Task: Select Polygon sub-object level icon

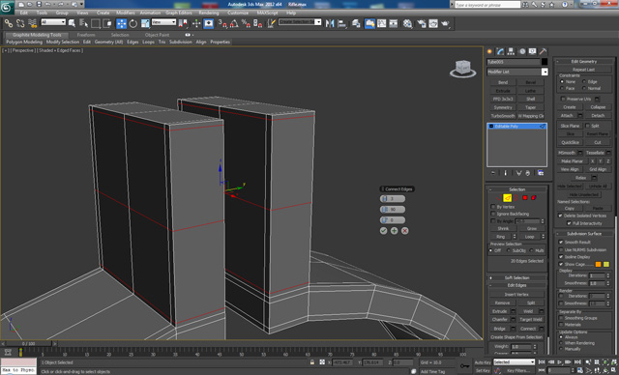Action: click(525, 197)
